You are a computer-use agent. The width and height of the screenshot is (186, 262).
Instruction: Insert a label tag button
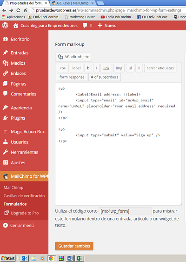(x=76, y=68)
